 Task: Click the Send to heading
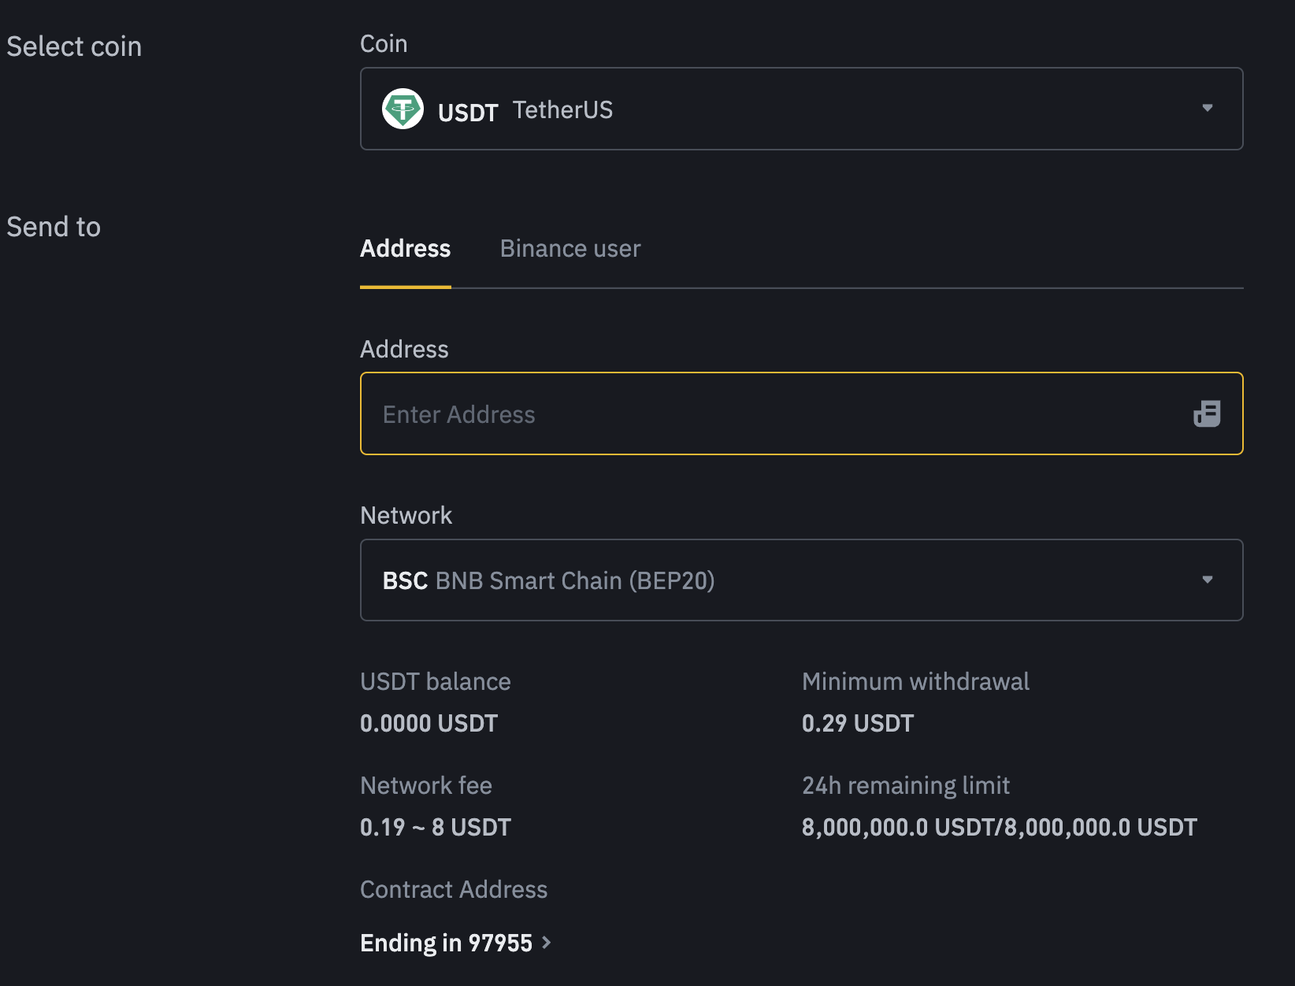click(54, 227)
